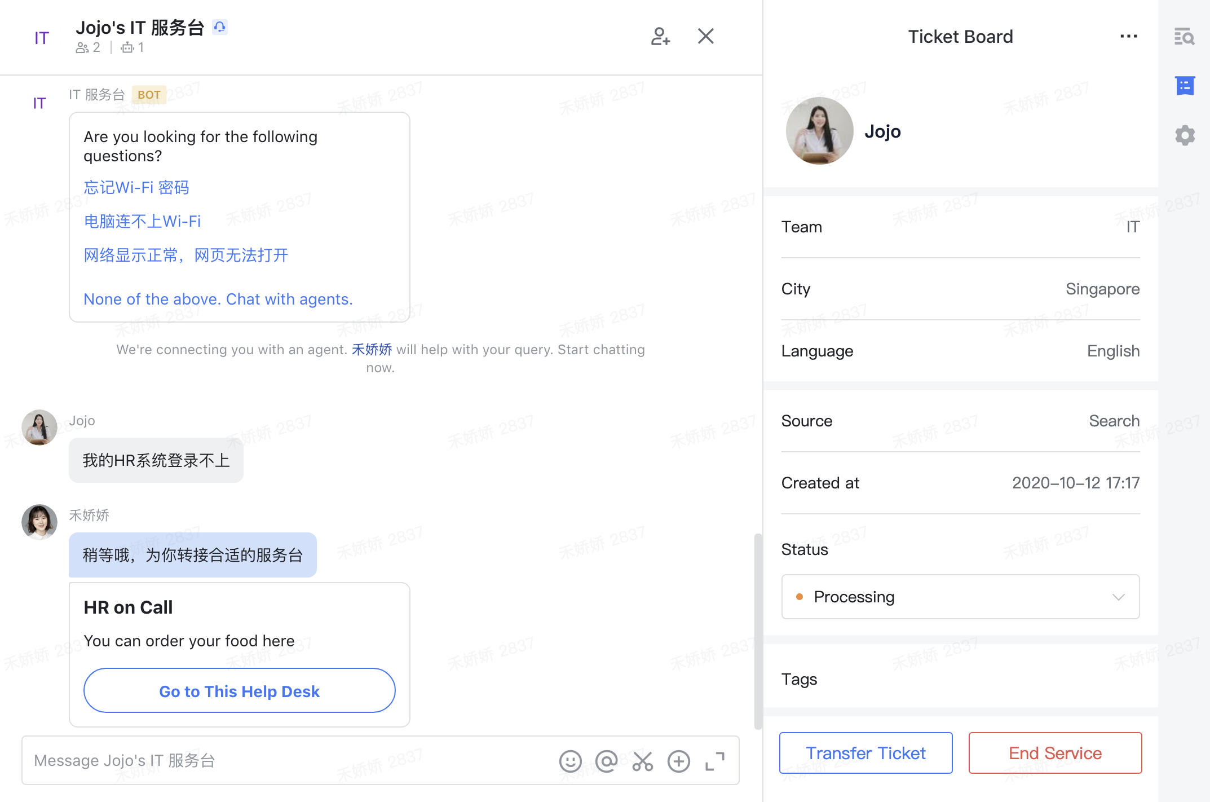Select the scissors screenshot icon
Viewport: 1210px width, 802px height.
pos(643,761)
